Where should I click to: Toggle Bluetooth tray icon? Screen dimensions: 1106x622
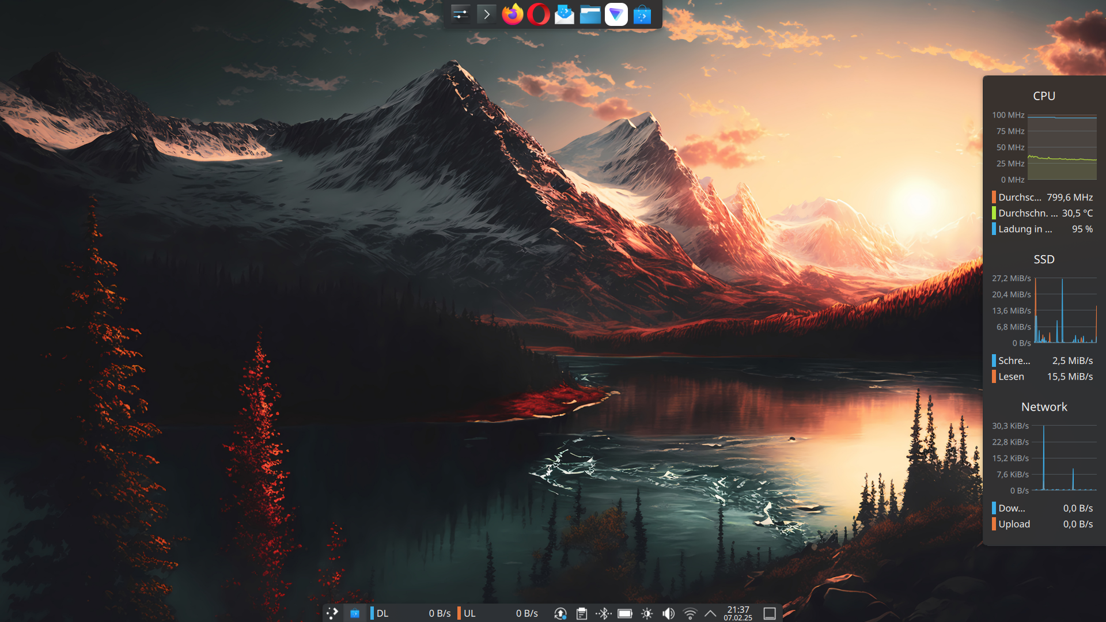click(603, 613)
